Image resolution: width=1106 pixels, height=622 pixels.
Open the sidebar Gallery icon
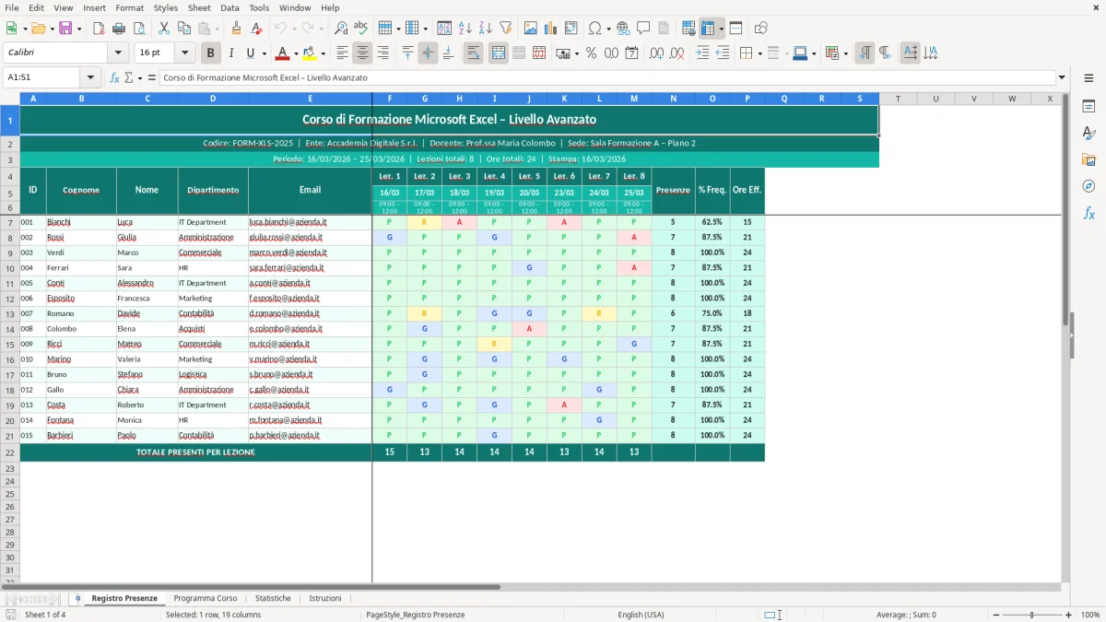[1088, 159]
